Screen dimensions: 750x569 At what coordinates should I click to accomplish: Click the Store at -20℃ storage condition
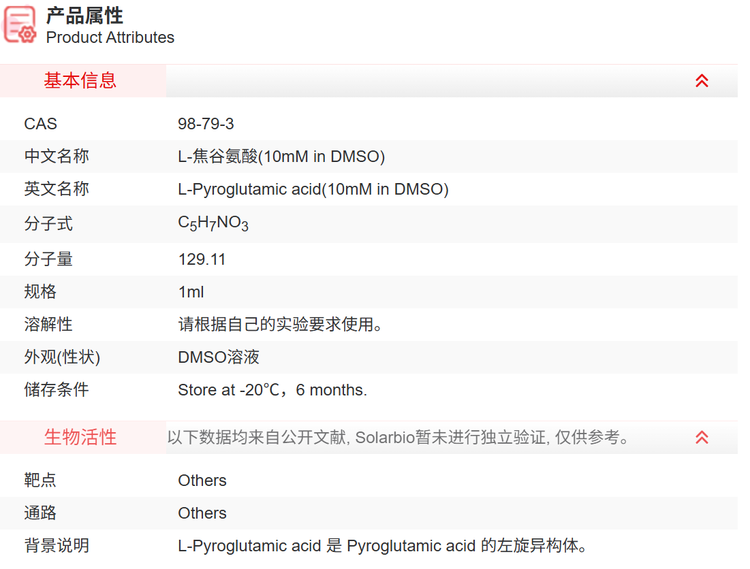272,390
